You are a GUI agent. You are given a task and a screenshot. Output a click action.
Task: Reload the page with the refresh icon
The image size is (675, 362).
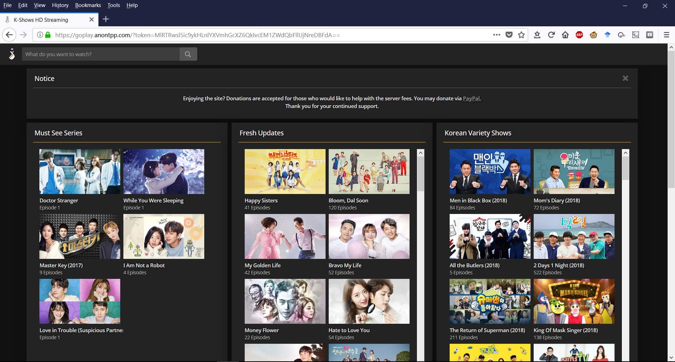551,35
